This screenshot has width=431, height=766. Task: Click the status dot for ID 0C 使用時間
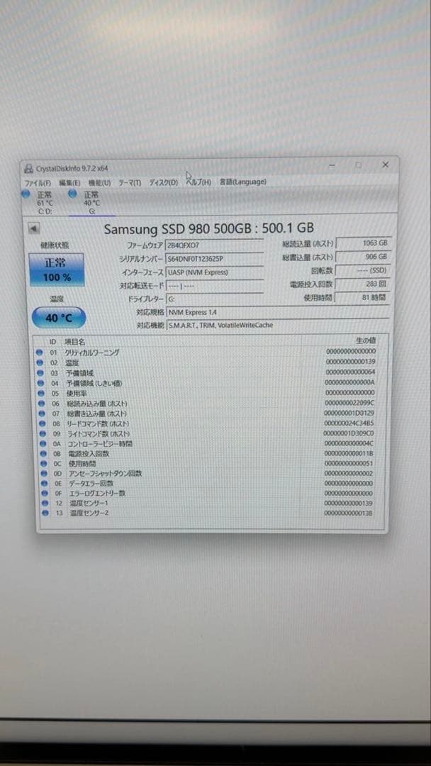[x=43, y=464]
